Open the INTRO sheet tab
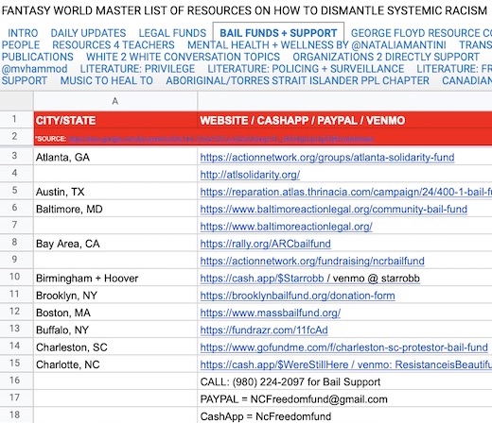Image resolution: width=492 pixels, height=423 pixels. pos(23,33)
